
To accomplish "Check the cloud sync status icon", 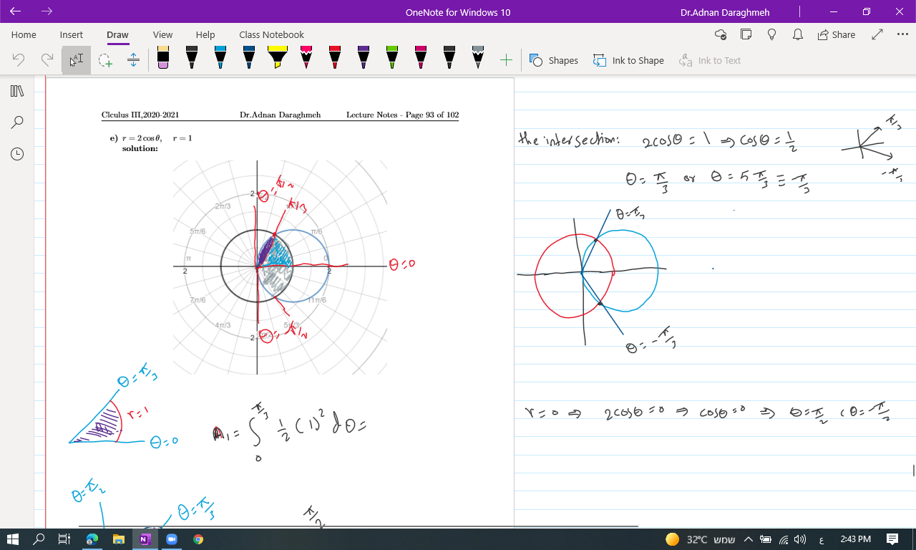I will coord(721,34).
